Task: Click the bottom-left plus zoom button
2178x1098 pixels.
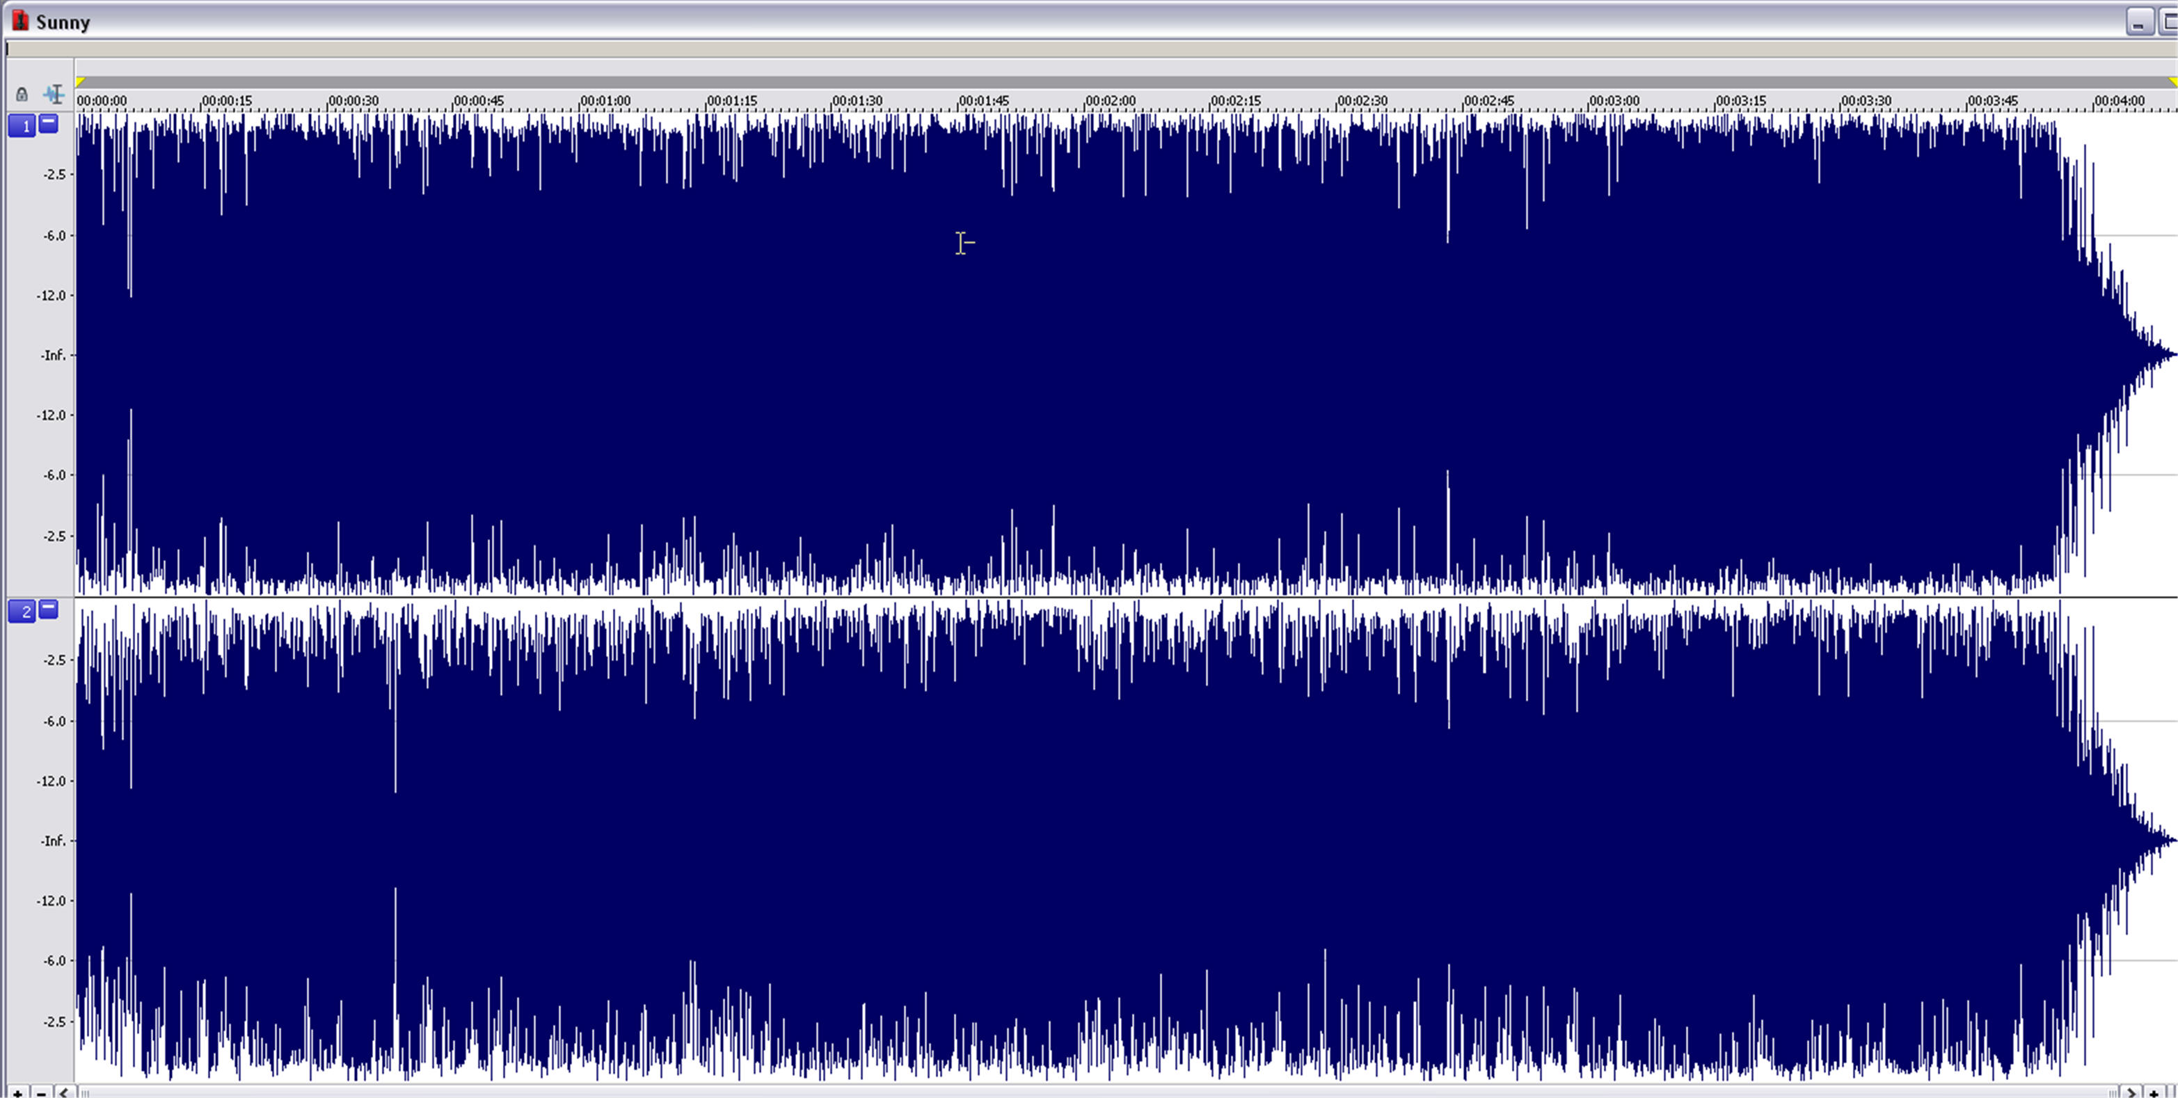Action: 17,1092
